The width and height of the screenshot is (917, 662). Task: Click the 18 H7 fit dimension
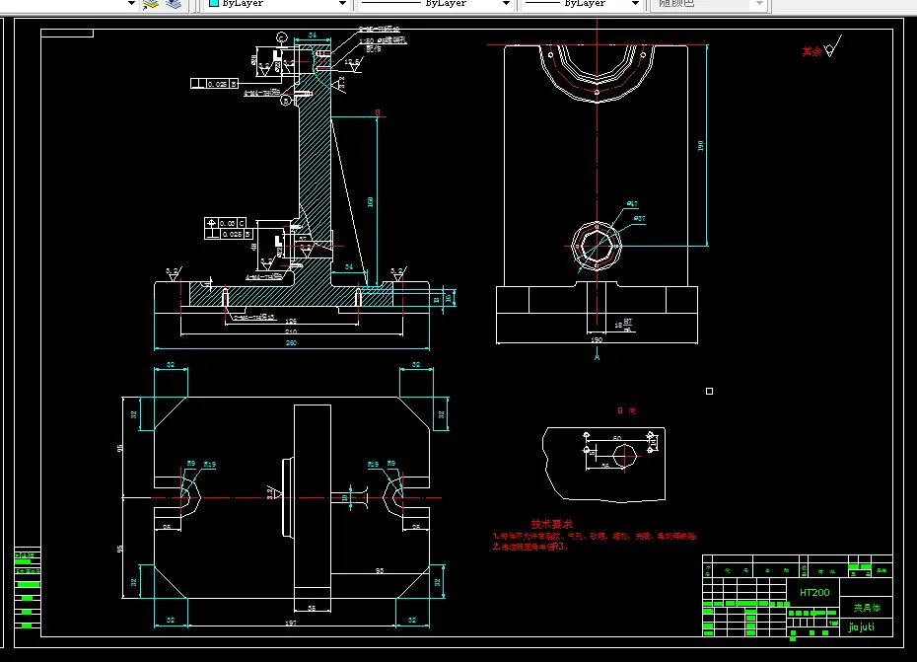coord(623,326)
